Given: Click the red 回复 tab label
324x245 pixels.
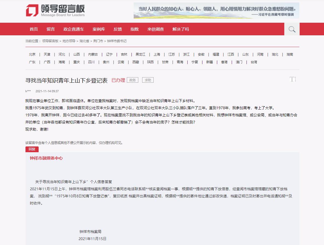Looking at the screenshot, I should (32, 149).
